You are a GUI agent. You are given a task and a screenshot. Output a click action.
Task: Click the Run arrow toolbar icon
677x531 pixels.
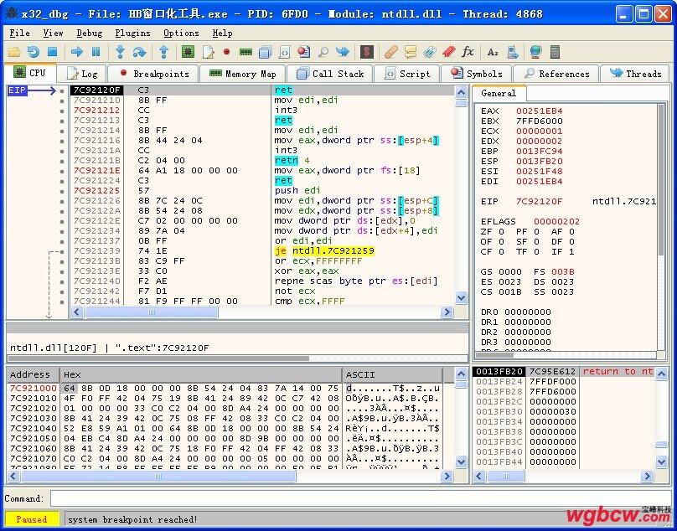click(x=77, y=52)
